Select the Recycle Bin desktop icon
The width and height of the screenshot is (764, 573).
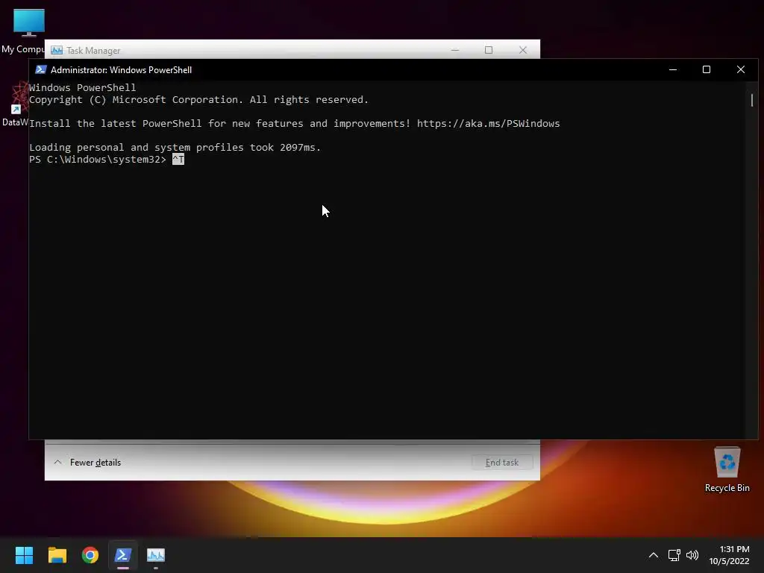pyautogui.click(x=727, y=469)
